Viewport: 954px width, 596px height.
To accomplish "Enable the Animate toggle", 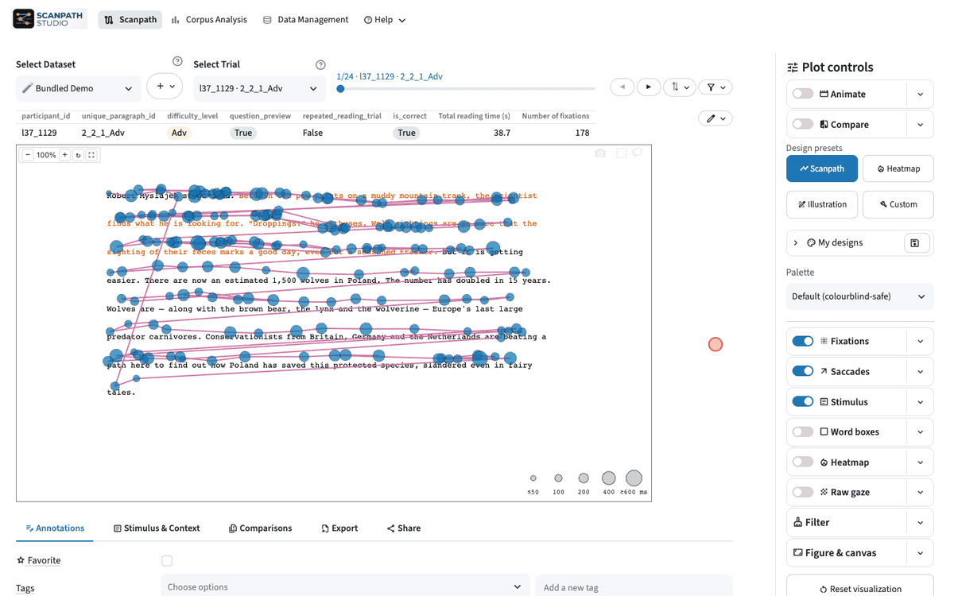I will pos(803,94).
